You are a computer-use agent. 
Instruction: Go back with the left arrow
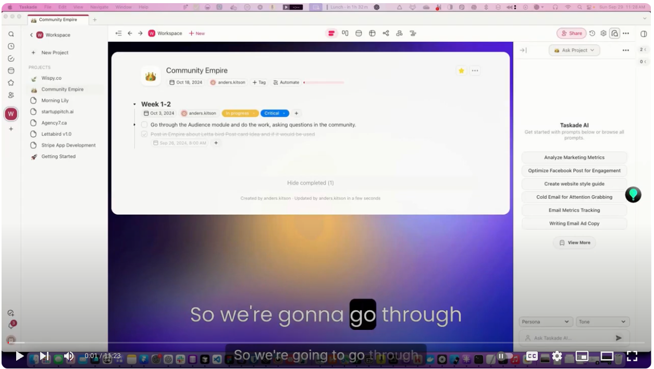130,33
